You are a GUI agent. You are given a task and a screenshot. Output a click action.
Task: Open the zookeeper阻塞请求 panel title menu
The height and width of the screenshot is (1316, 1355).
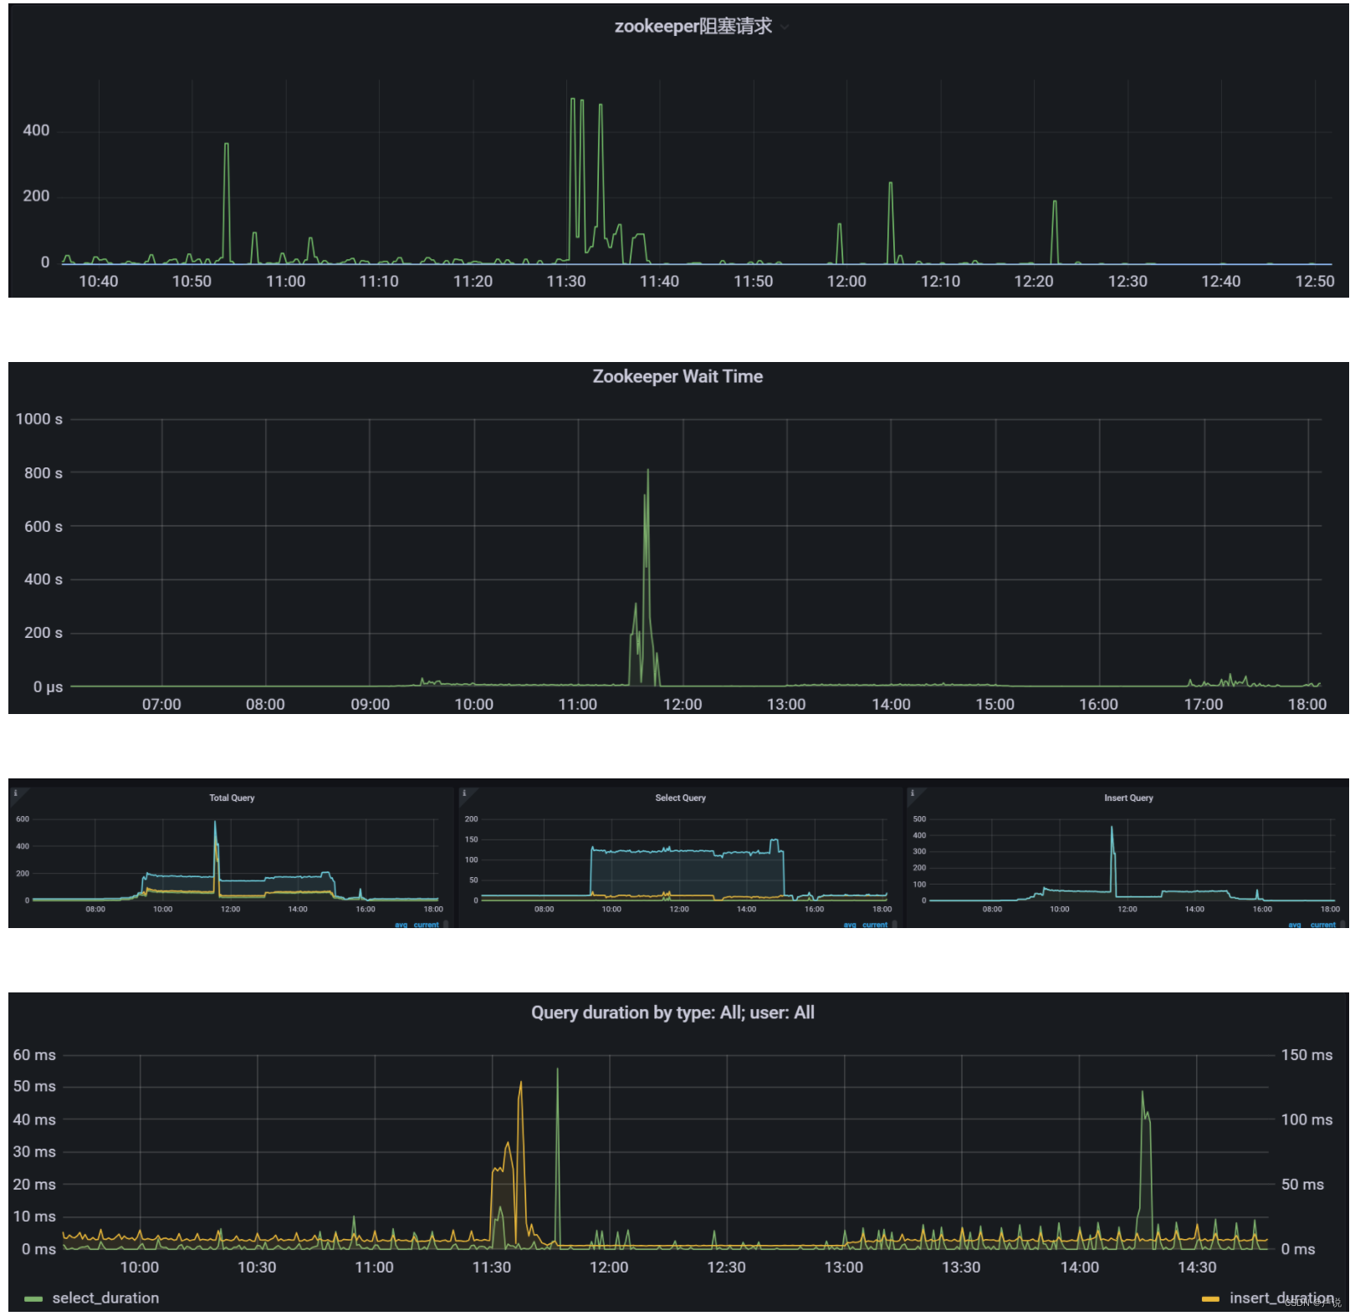tap(693, 26)
